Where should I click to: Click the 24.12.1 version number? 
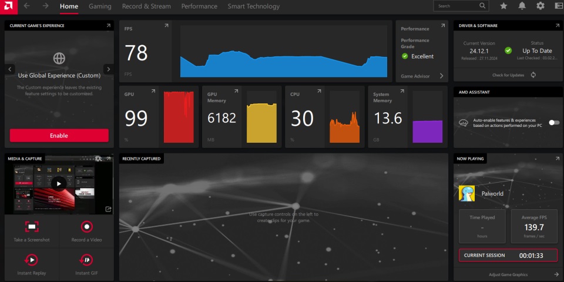479,51
